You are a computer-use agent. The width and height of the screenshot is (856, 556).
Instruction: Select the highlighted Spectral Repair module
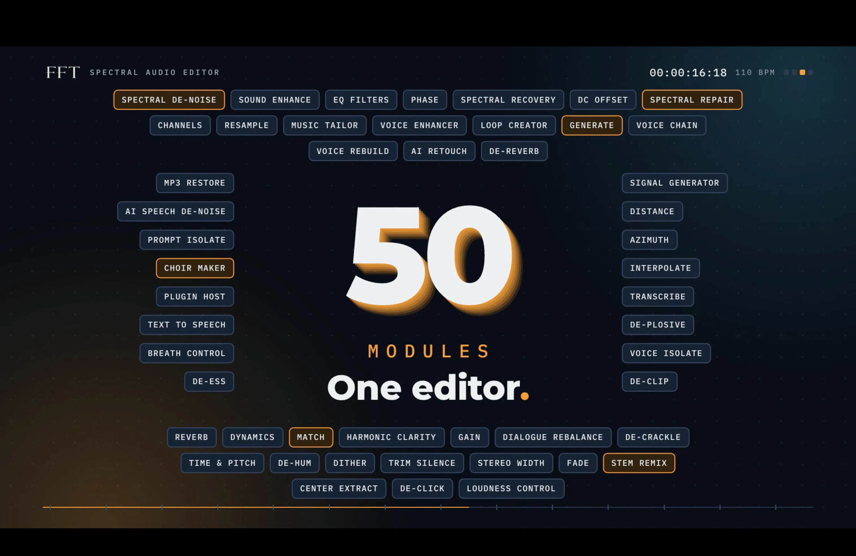pyautogui.click(x=692, y=100)
